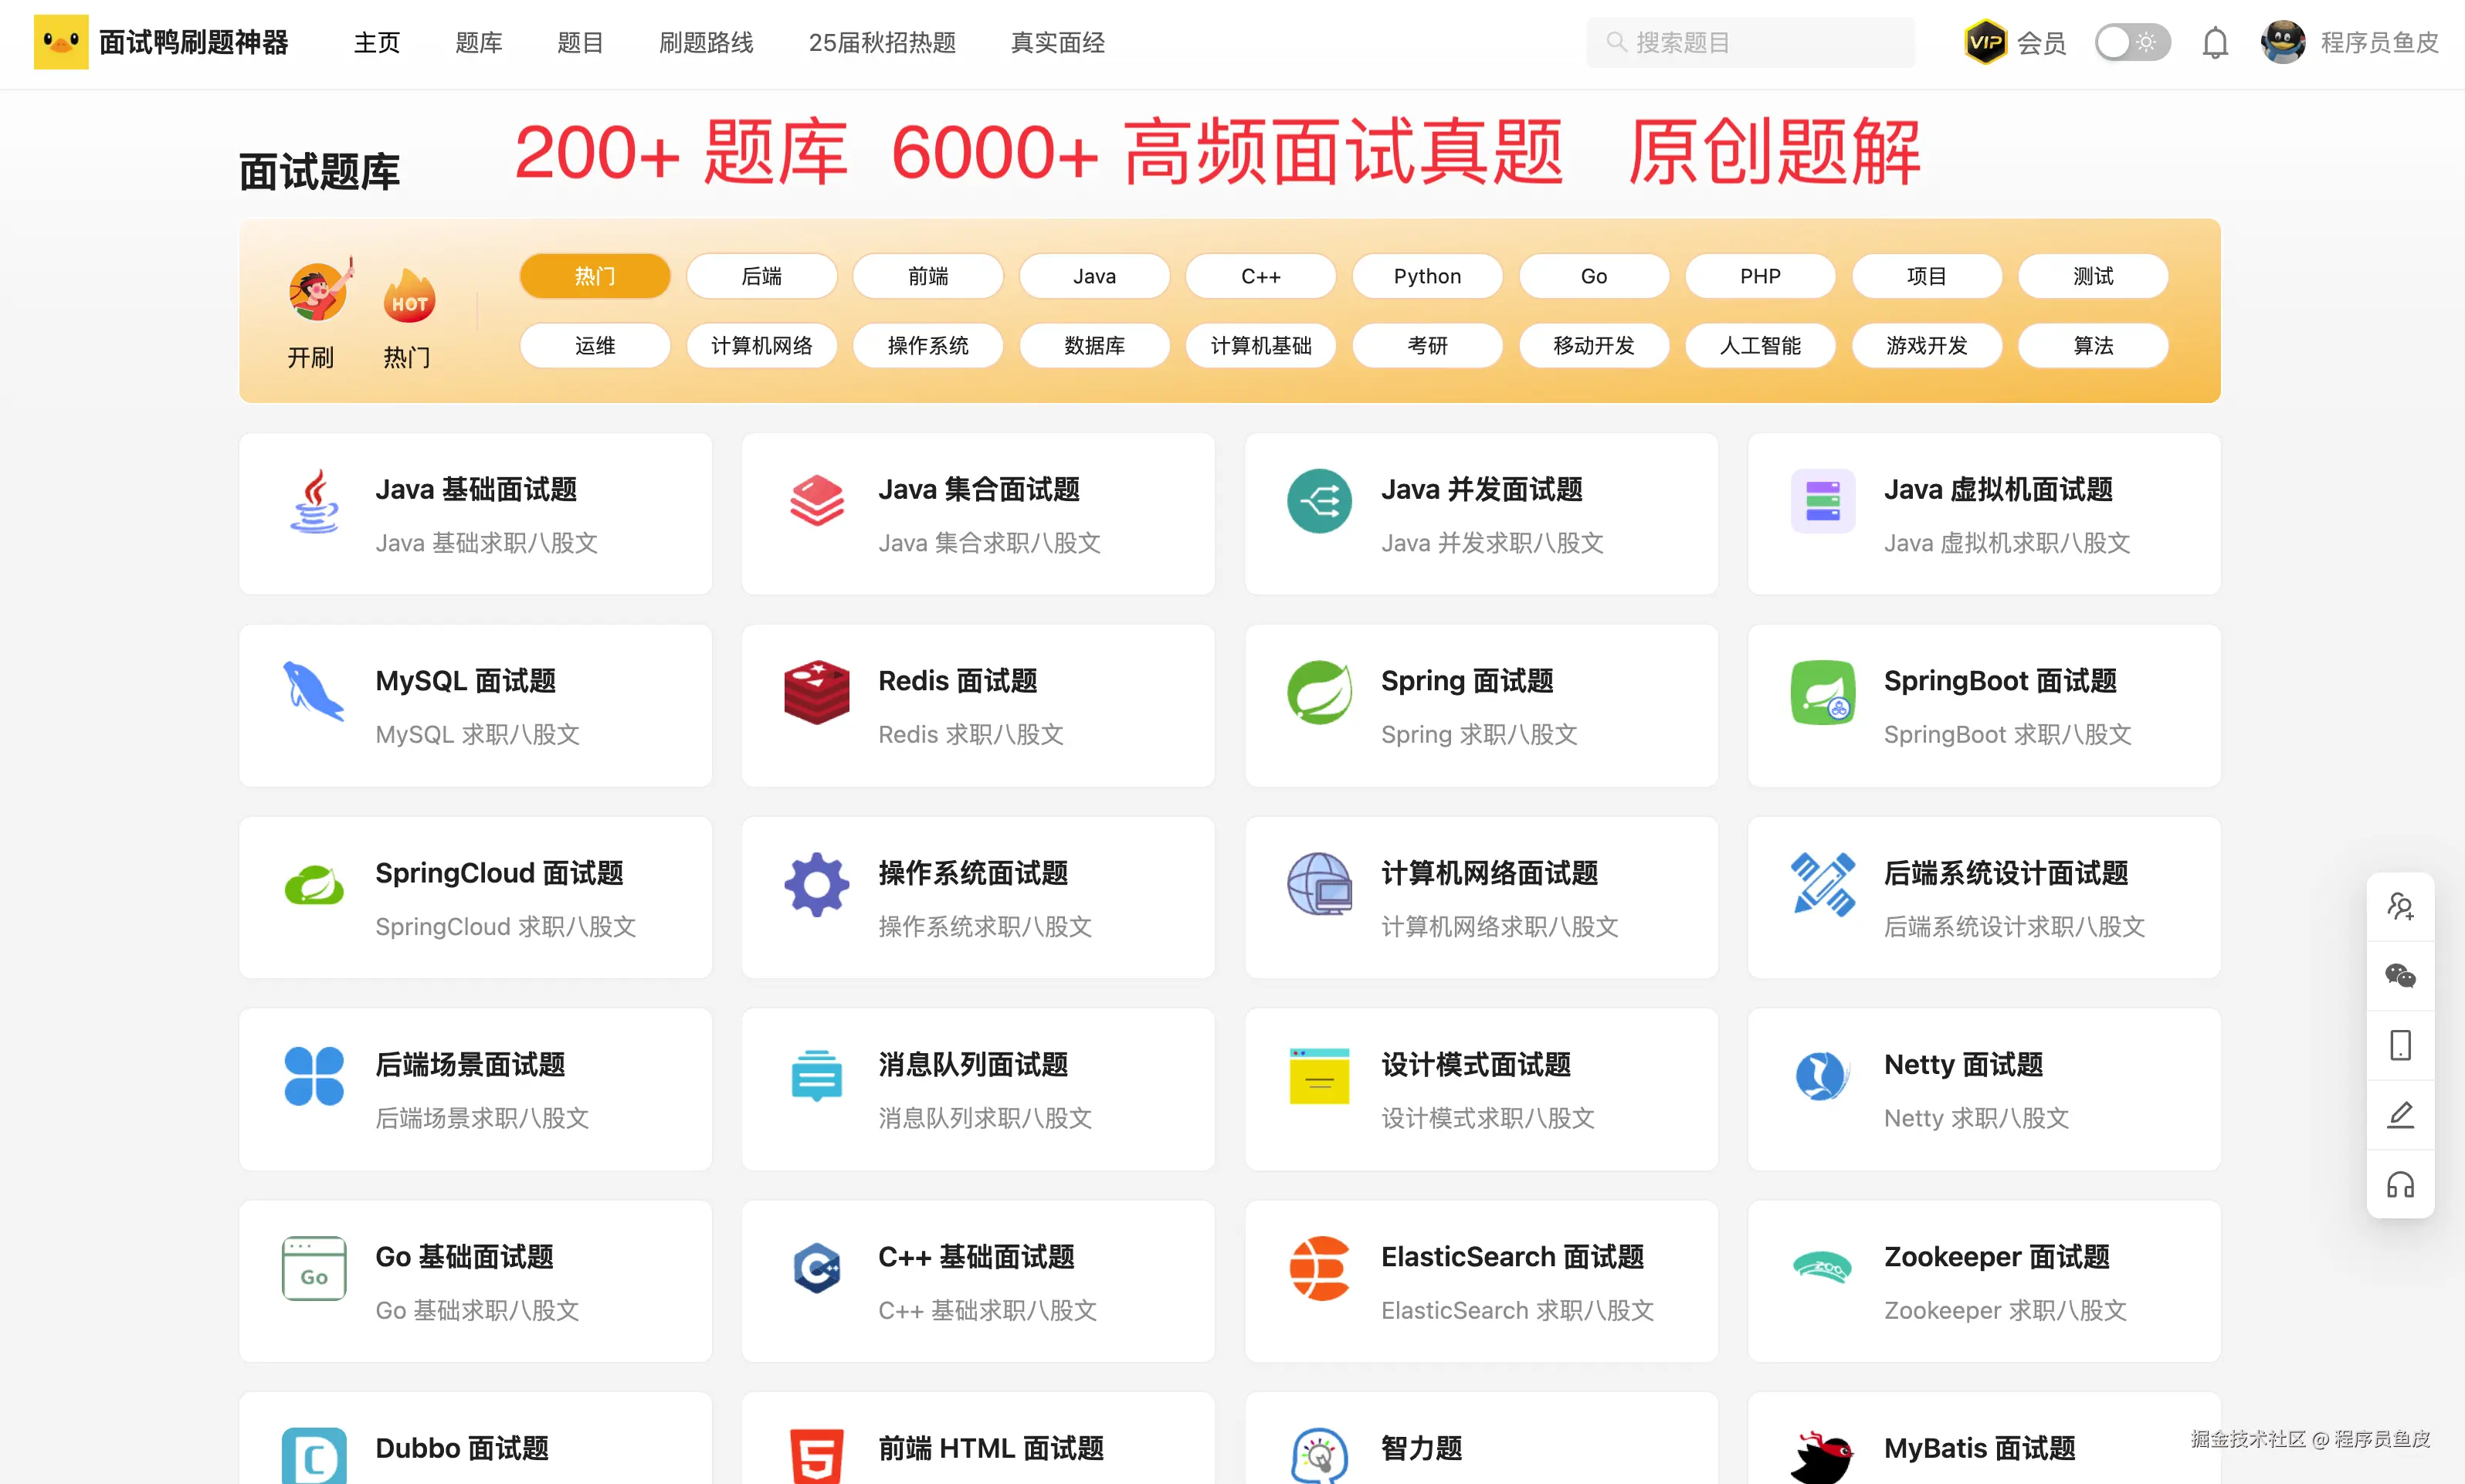
Task: Toggle the light/dark theme switch
Action: 2132,43
